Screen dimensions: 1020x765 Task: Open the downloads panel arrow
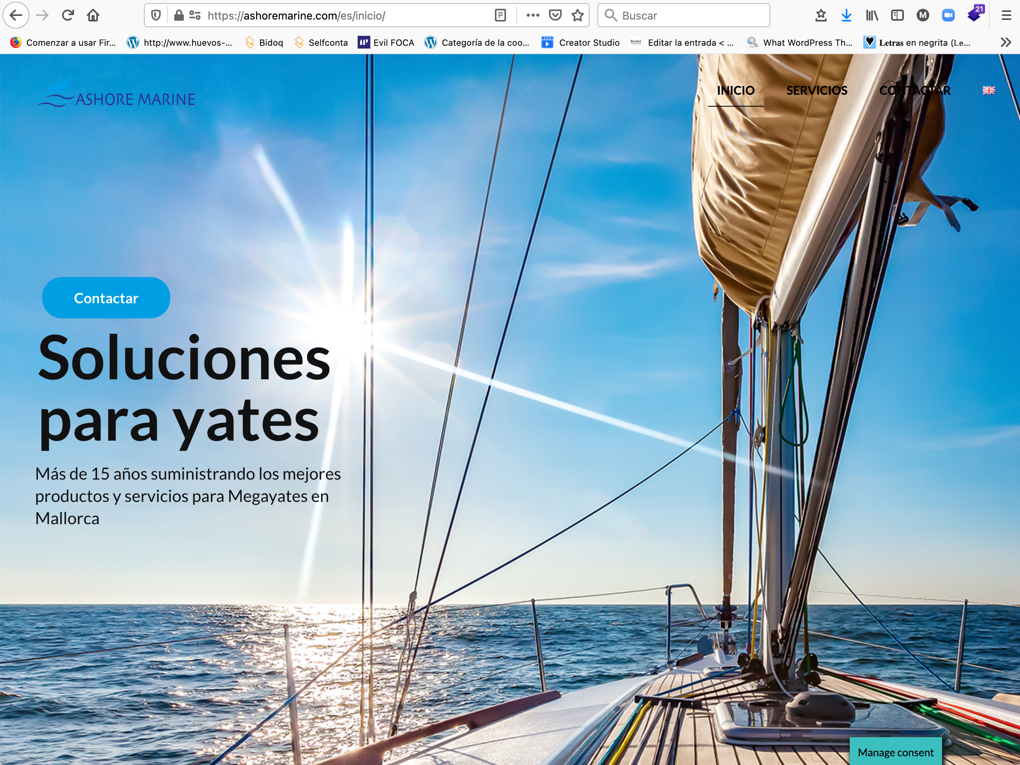(846, 15)
